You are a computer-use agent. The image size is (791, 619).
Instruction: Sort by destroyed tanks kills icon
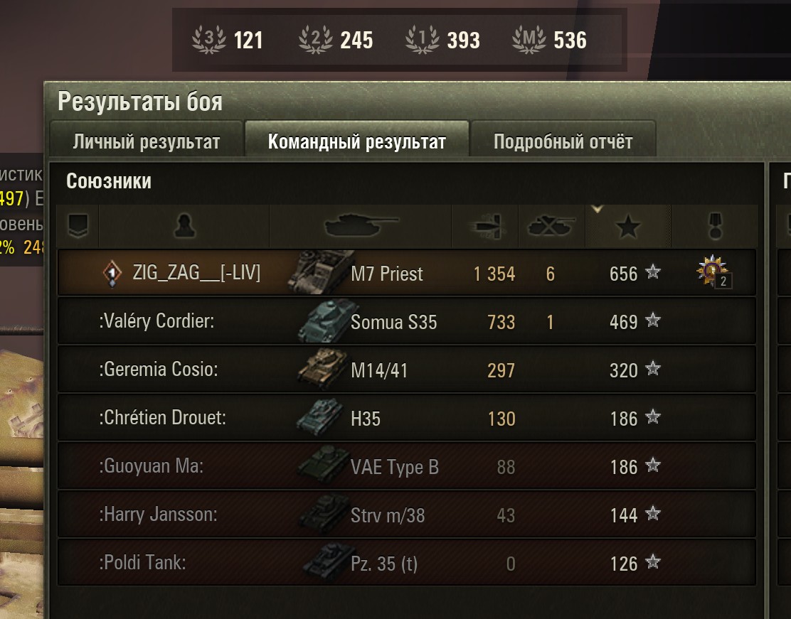point(551,225)
